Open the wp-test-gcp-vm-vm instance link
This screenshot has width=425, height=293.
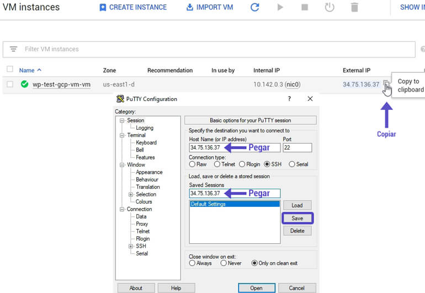click(x=61, y=84)
